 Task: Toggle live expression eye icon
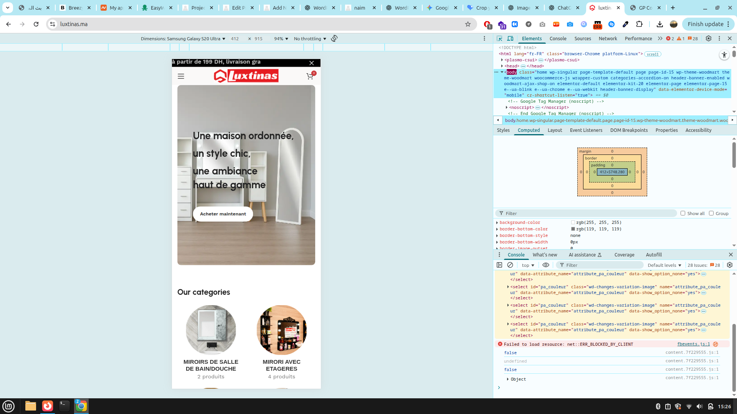tap(545, 265)
